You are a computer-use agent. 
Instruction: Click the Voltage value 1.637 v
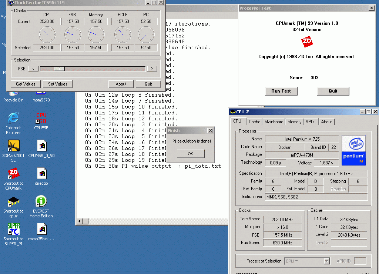tap(326, 163)
